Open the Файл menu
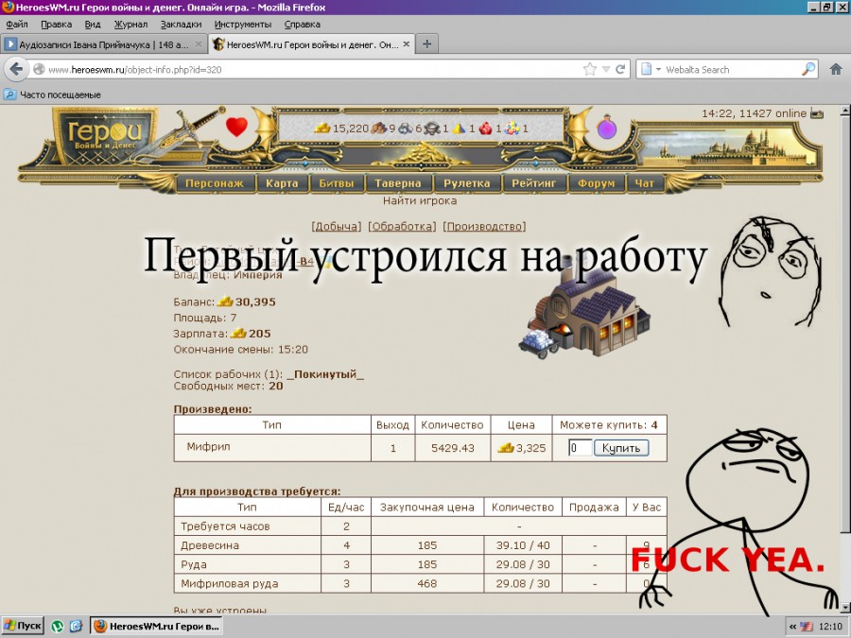 tap(17, 25)
